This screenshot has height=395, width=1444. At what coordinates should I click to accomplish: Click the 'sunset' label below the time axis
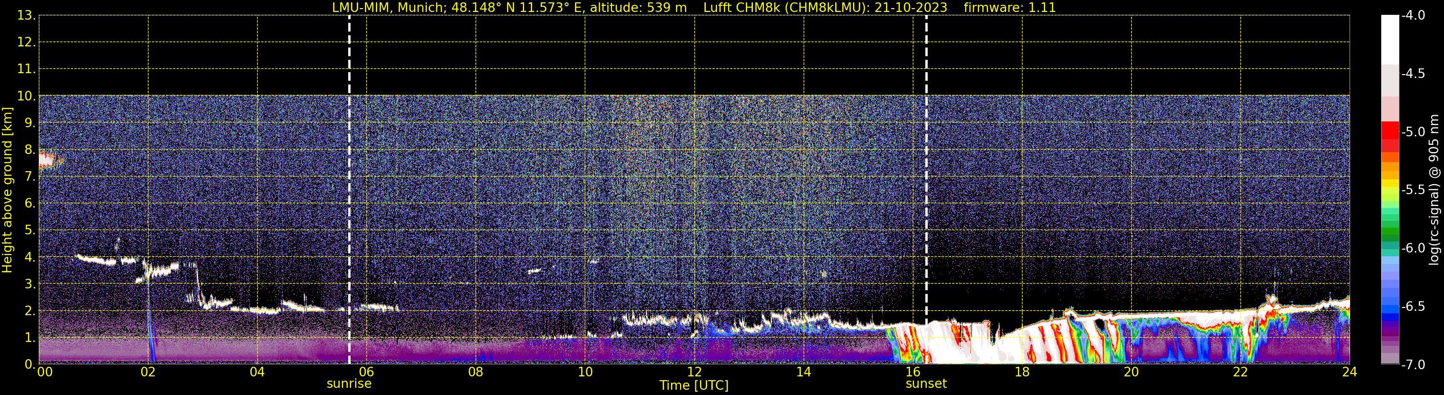pyautogui.click(x=926, y=384)
